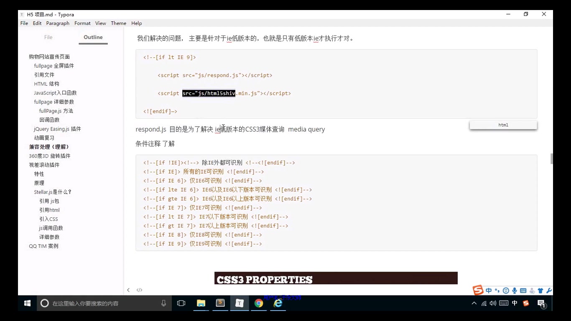The height and width of the screenshot is (321, 571).
Task: Open the File menu
Action: (24, 23)
